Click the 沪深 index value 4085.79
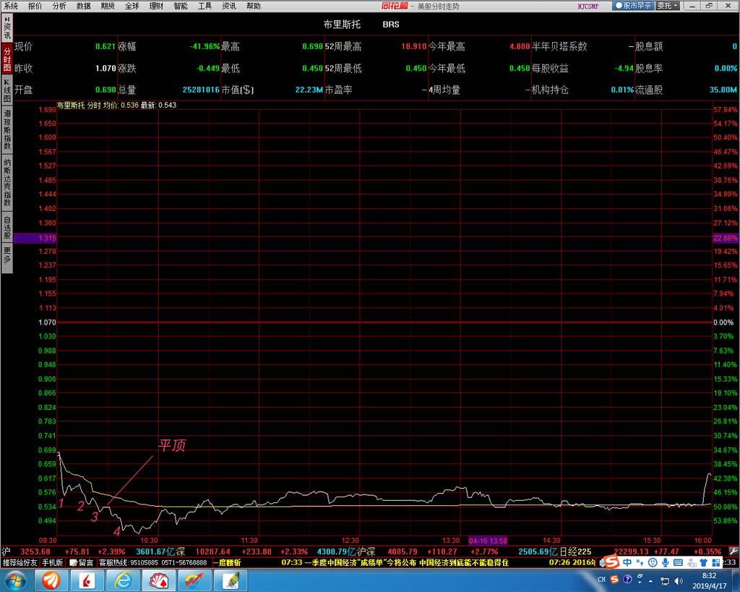740x592 pixels. (x=403, y=552)
